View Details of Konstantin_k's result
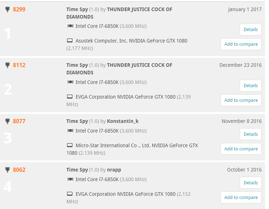The width and height of the screenshot is (269, 209). click(250, 134)
